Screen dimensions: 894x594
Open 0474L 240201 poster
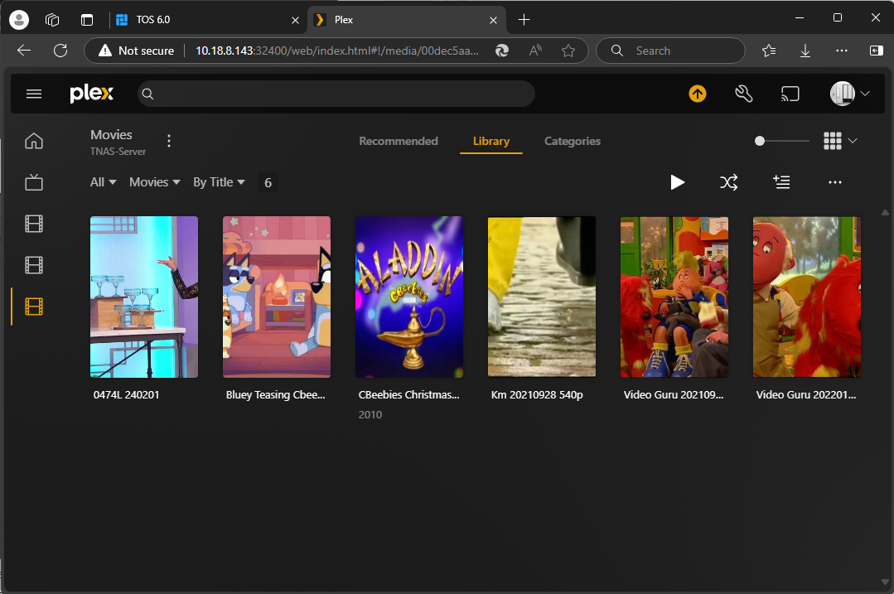point(143,297)
